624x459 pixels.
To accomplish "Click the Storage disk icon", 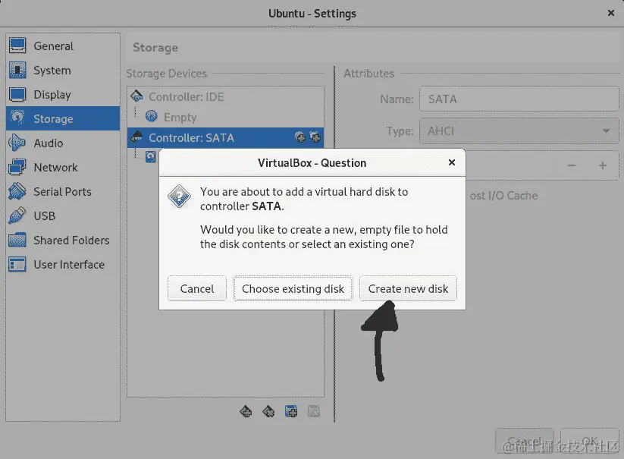I will point(17,118).
